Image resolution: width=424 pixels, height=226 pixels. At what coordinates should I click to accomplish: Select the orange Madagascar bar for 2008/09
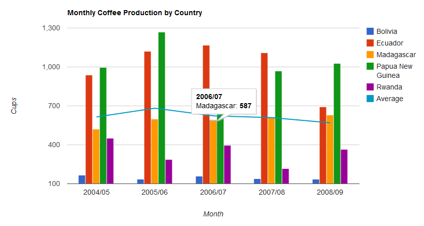[x=330, y=149]
